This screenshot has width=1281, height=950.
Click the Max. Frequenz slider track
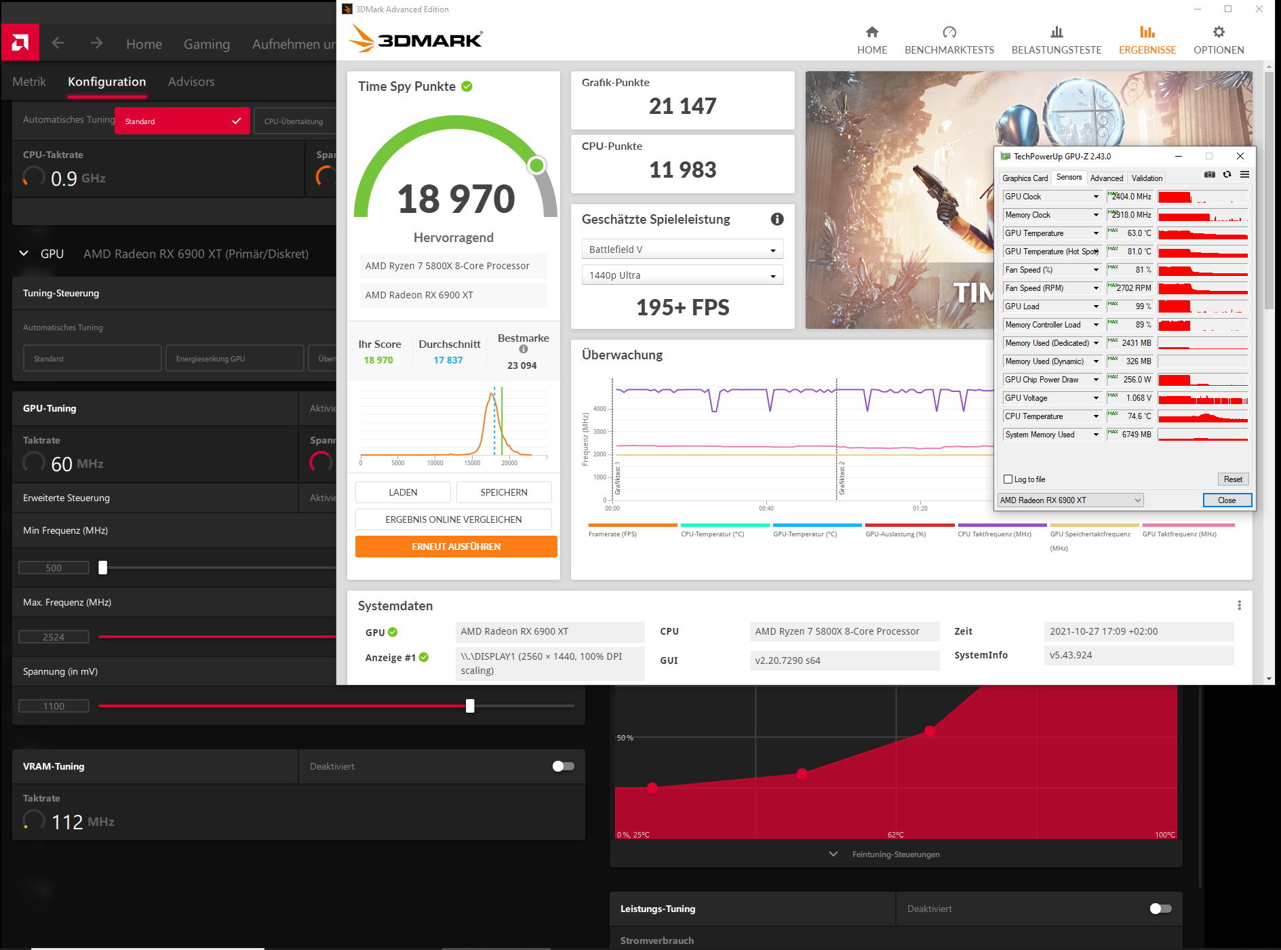[217, 637]
